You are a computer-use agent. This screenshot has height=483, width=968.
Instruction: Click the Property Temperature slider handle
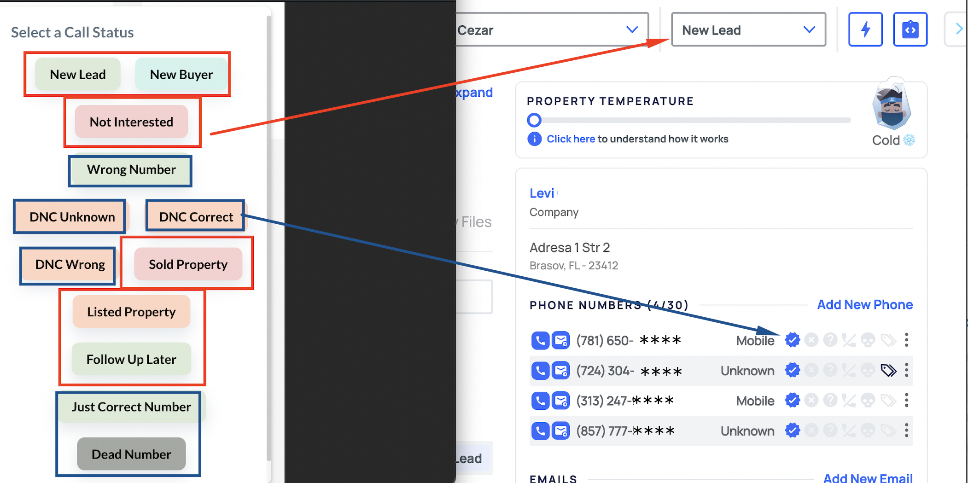[x=534, y=120]
